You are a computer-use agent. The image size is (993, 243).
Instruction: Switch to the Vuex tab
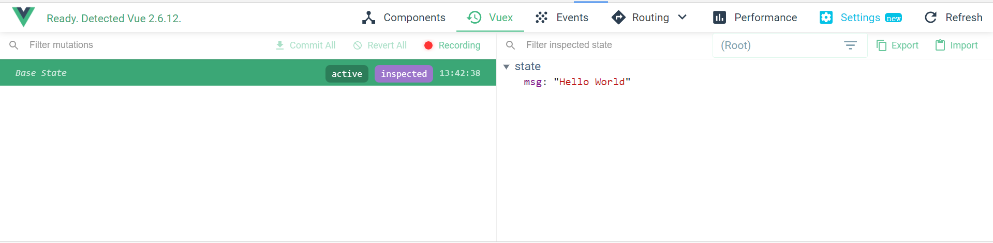(x=490, y=18)
